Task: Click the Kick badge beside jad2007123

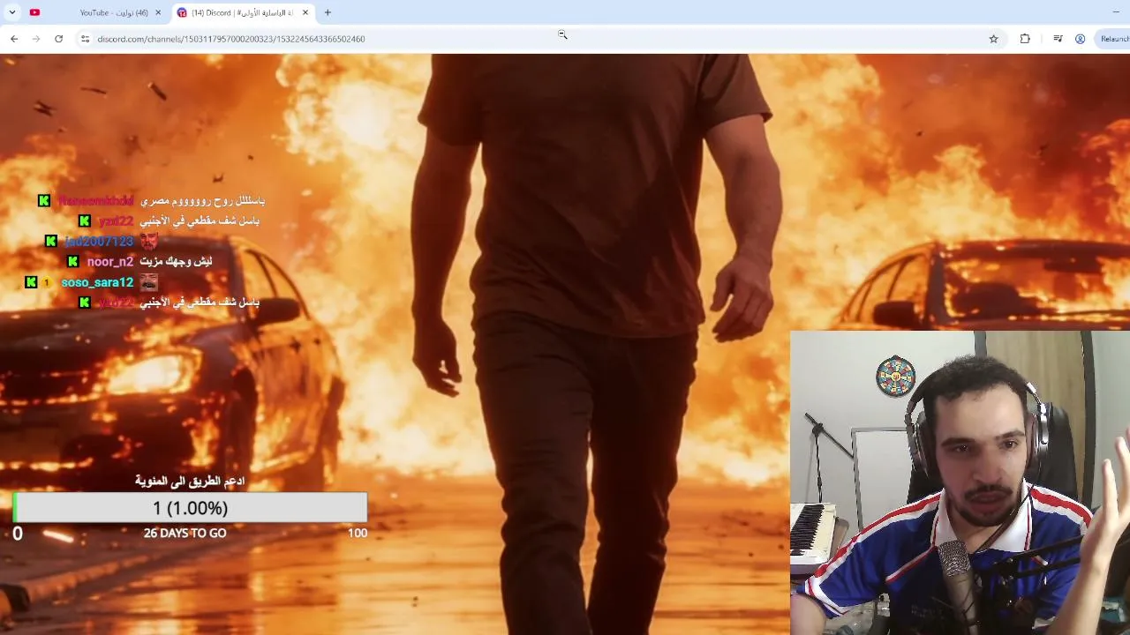Action: tap(50, 242)
